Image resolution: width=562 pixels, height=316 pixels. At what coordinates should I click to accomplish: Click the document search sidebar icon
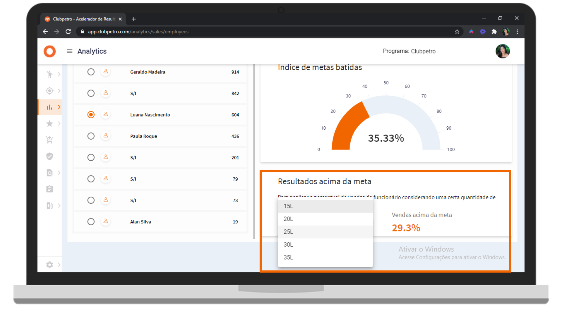click(49, 173)
